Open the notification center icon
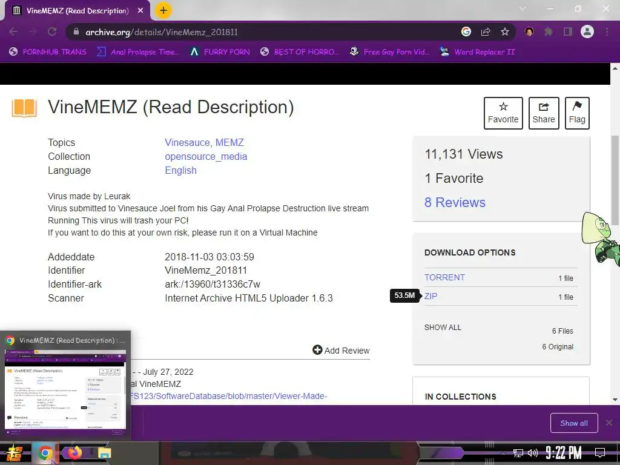 pyautogui.click(x=600, y=453)
